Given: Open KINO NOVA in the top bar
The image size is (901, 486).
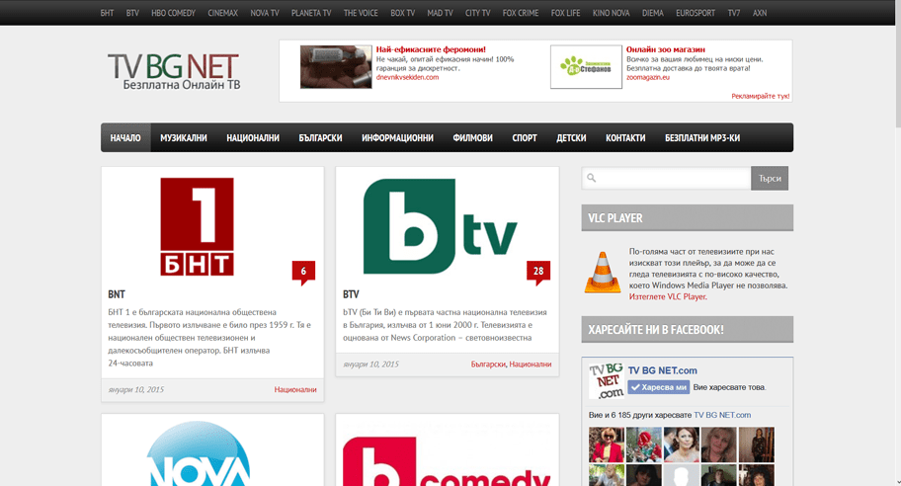Looking at the screenshot, I should click(612, 13).
